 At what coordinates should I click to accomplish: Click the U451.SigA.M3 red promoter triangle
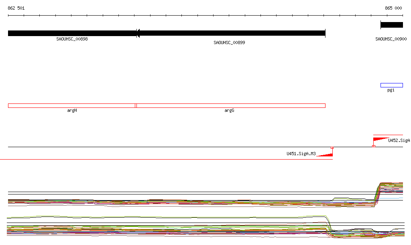[325, 155]
